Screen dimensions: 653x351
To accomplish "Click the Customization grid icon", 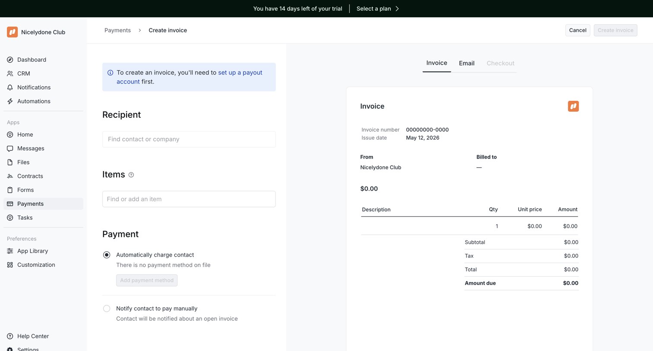I will (10, 265).
